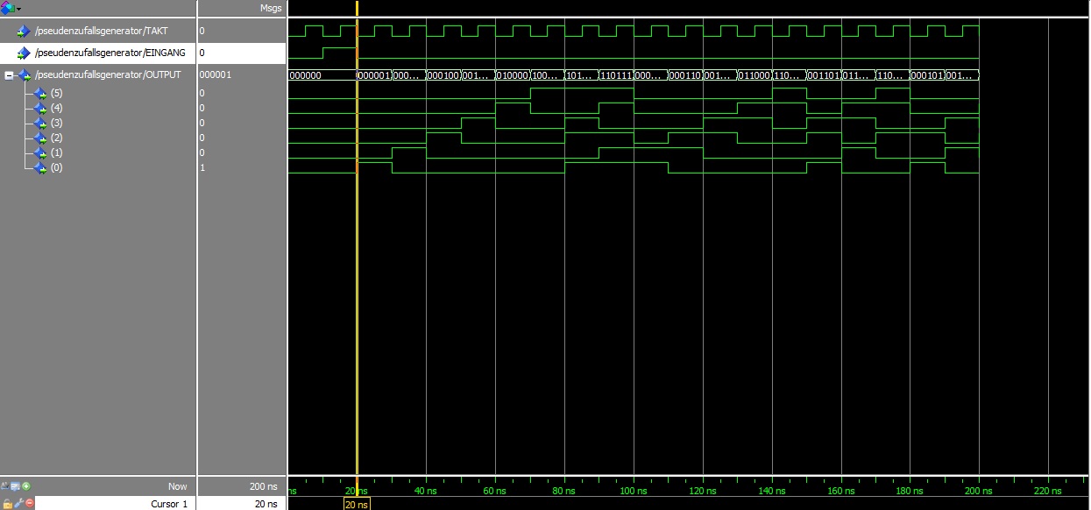Click the 001101 bus value segment
The width and height of the screenshot is (1091, 510).
tap(824, 75)
